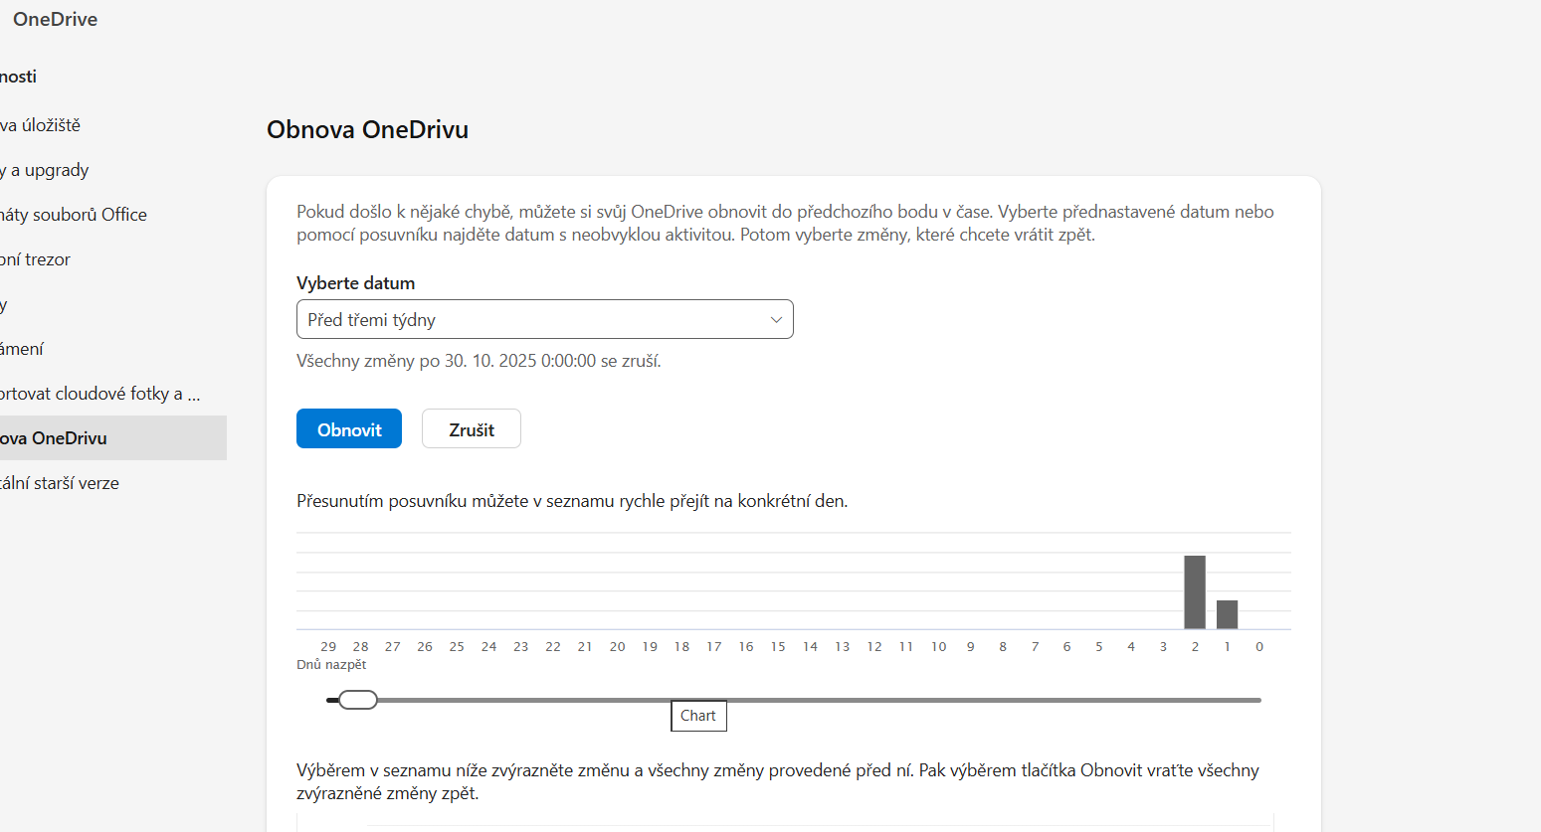The image size is (1541, 832).
Task: Click the short chart bar above day 1
Action: pyautogui.click(x=1227, y=614)
